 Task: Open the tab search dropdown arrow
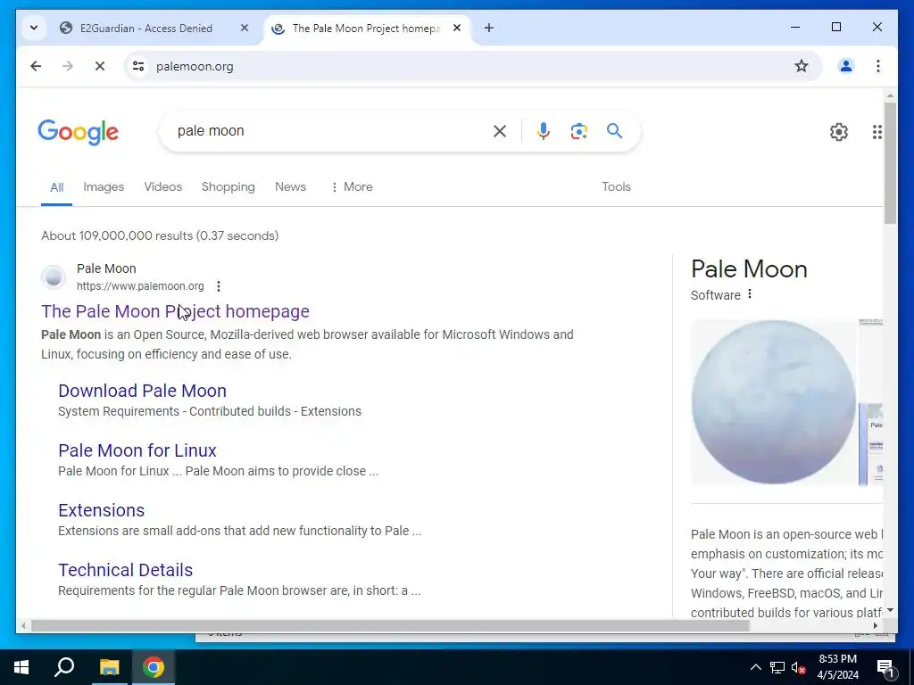(34, 28)
